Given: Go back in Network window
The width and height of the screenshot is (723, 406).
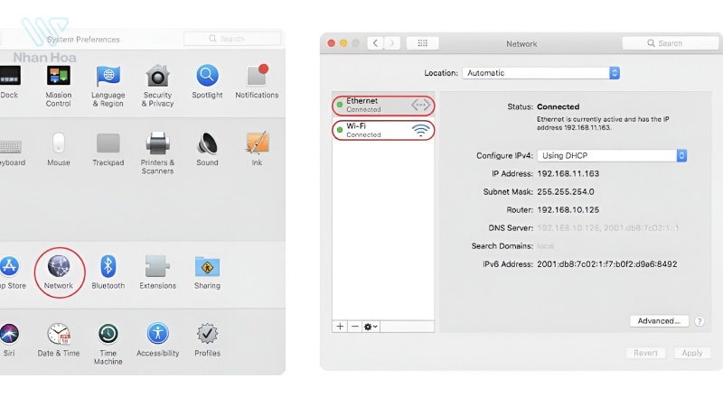Looking at the screenshot, I should pos(375,43).
